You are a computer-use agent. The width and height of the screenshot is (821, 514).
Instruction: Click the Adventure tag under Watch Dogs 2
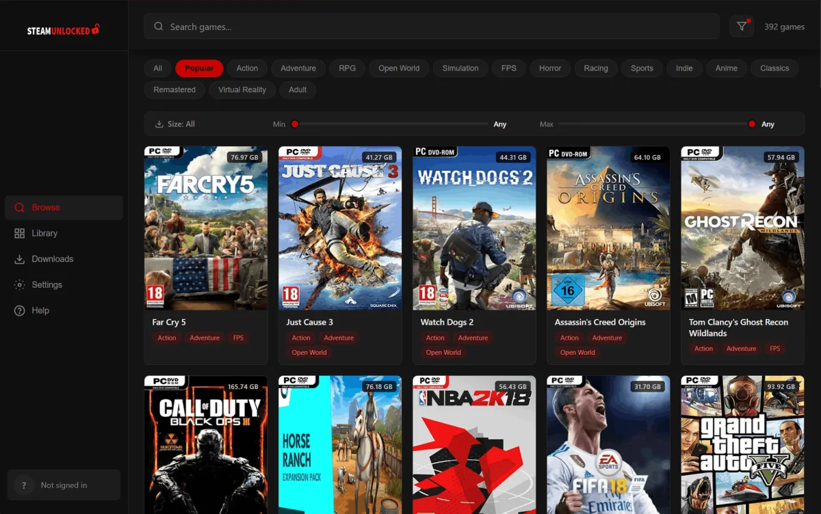[x=473, y=338]
